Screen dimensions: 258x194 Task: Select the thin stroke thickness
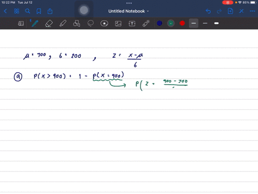(x=205, y=23)
